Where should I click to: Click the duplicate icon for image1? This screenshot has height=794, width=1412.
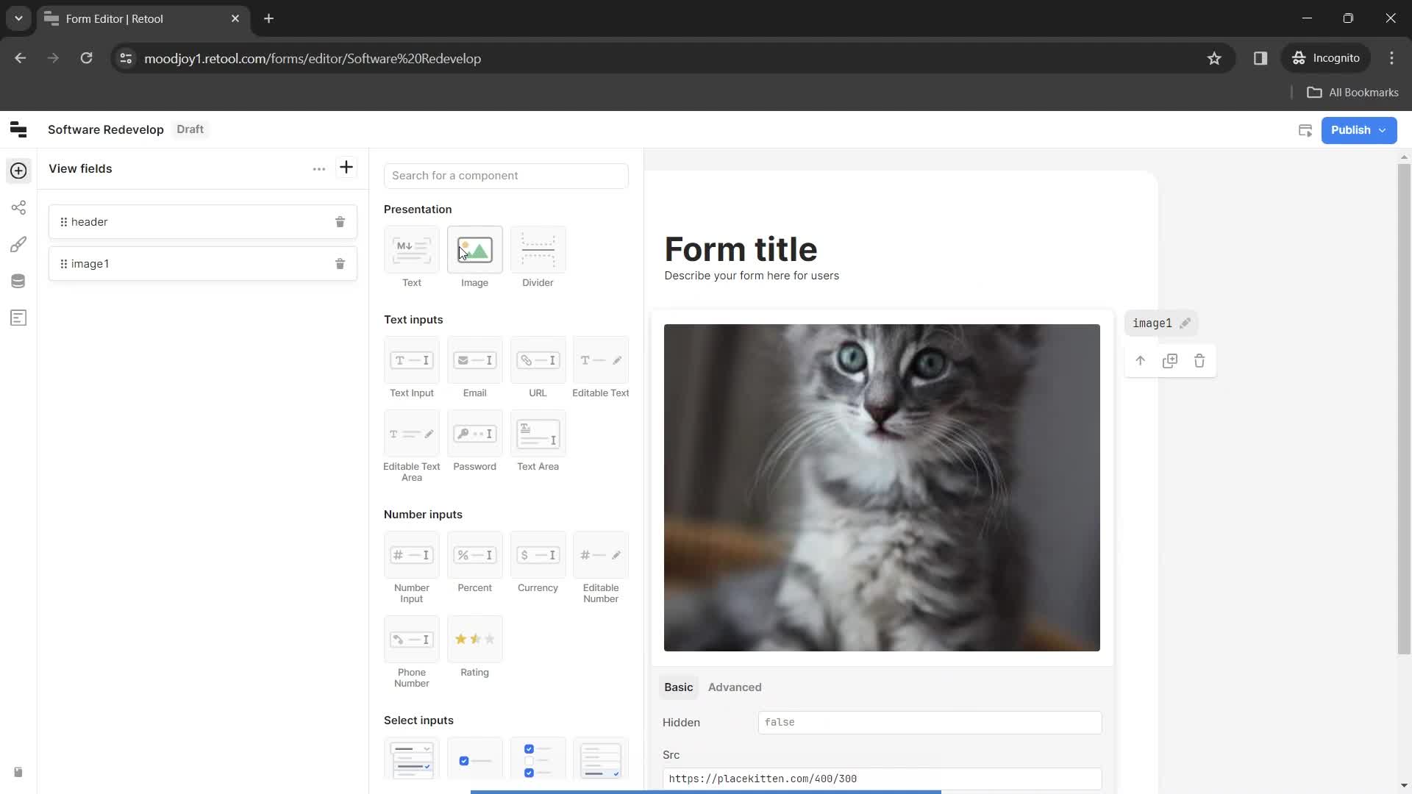(1169, 361)
